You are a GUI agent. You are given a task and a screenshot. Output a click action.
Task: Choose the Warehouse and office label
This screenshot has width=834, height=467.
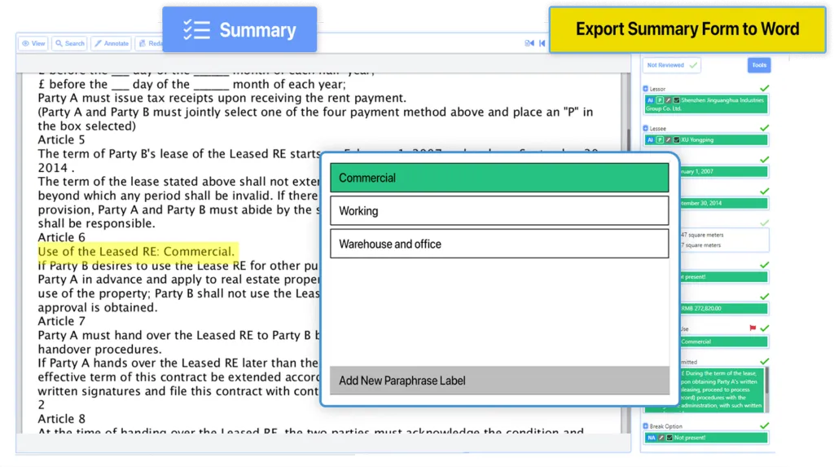499,244
